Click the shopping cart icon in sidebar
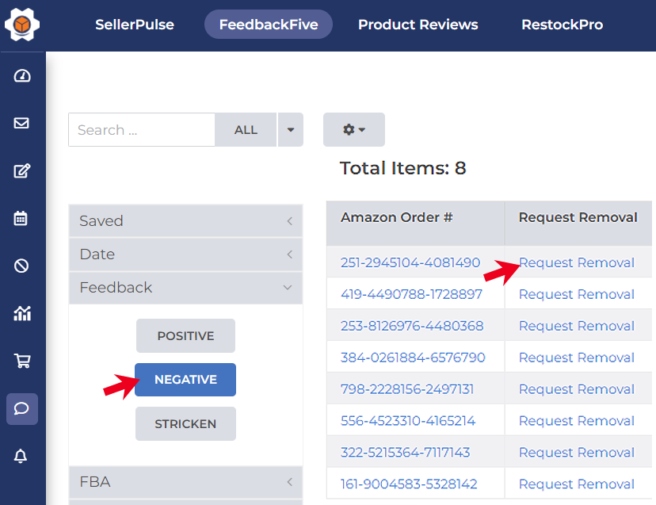The image size is (656, 505). tap(22, 361)
